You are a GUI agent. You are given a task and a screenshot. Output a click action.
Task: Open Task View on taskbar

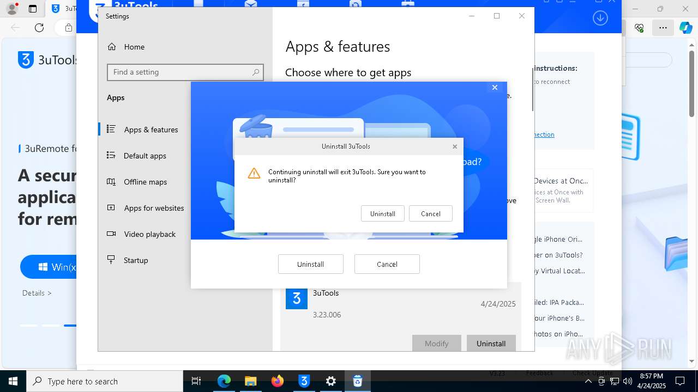click(196, 381)
